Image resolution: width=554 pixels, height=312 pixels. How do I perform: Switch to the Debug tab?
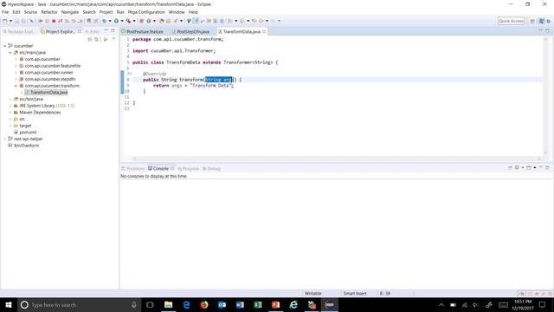[x=211, y=168]
